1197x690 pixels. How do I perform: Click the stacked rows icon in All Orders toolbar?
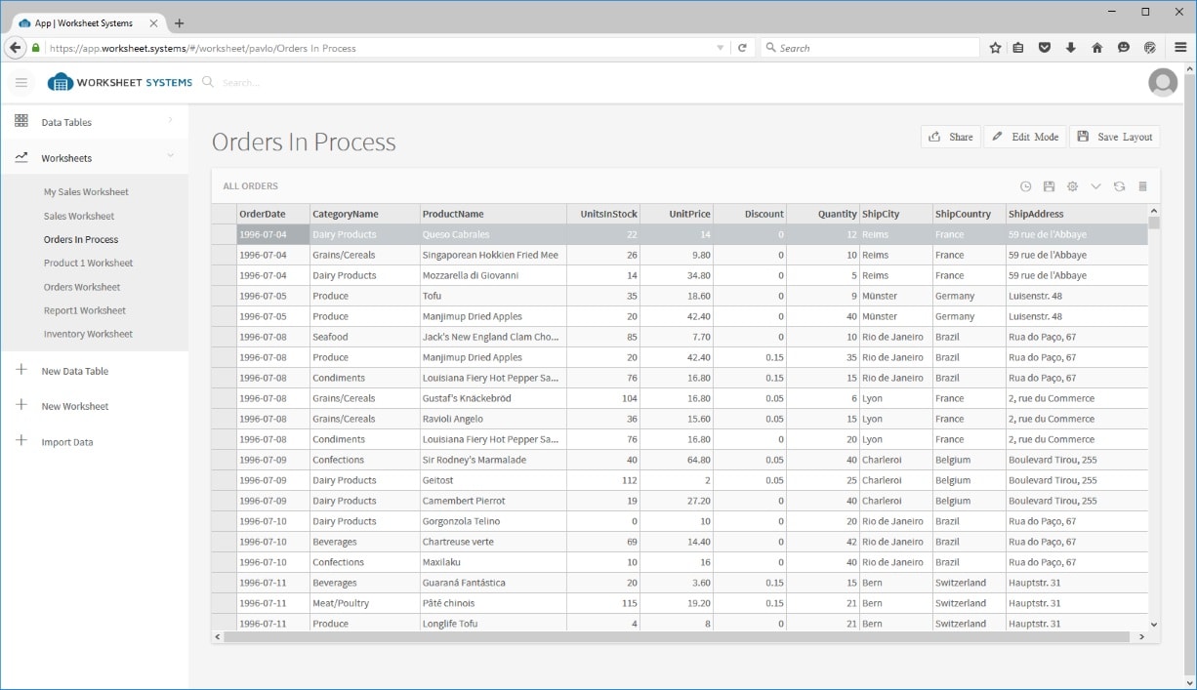click(x=1142, y=186)
